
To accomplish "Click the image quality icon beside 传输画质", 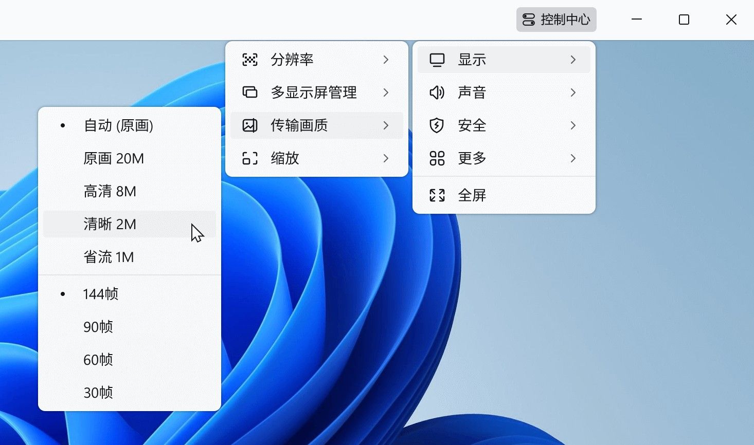I will [x=249, y=125].
